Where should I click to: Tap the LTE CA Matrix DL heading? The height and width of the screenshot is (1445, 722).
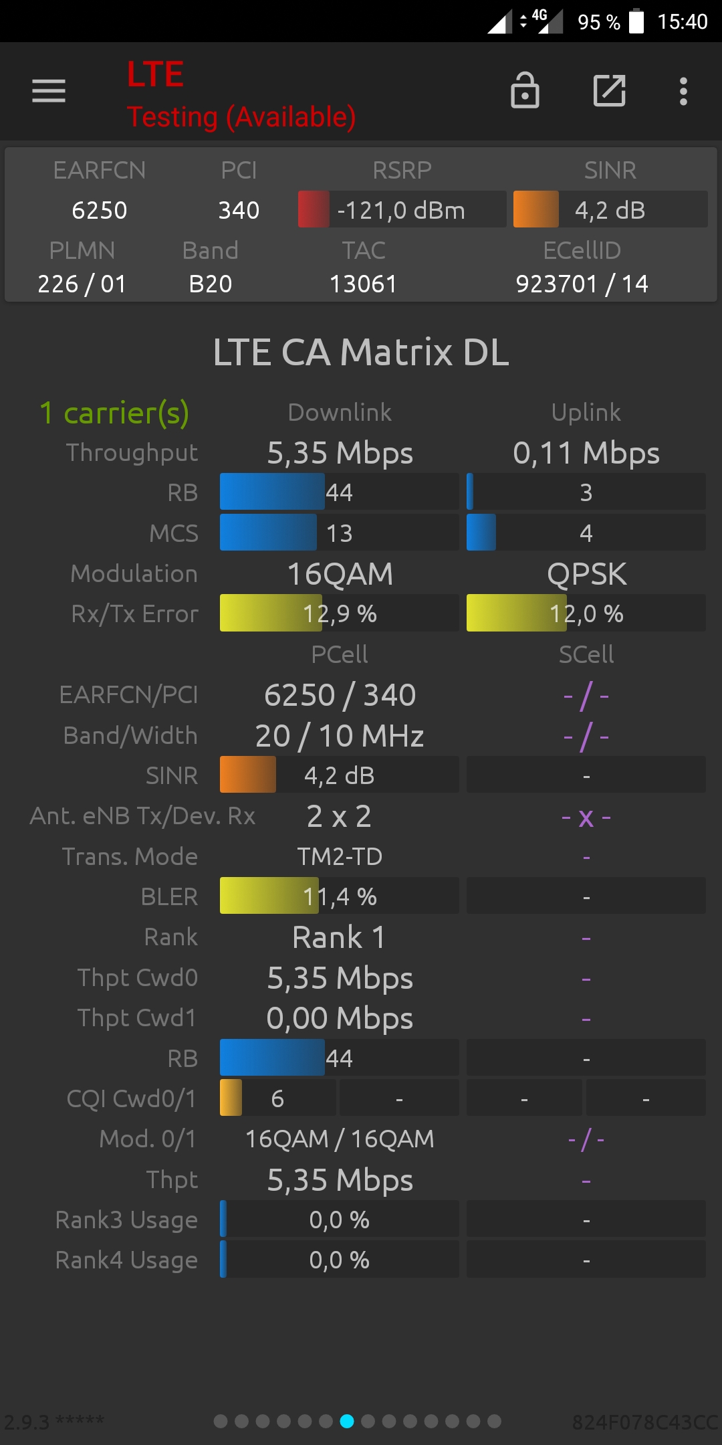361,352
